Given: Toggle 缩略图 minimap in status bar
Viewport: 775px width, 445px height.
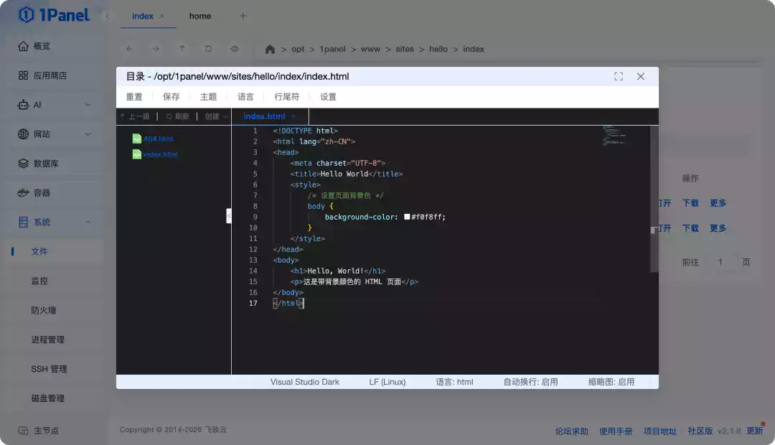Looking at the screenshot, I should pos(611,382).
